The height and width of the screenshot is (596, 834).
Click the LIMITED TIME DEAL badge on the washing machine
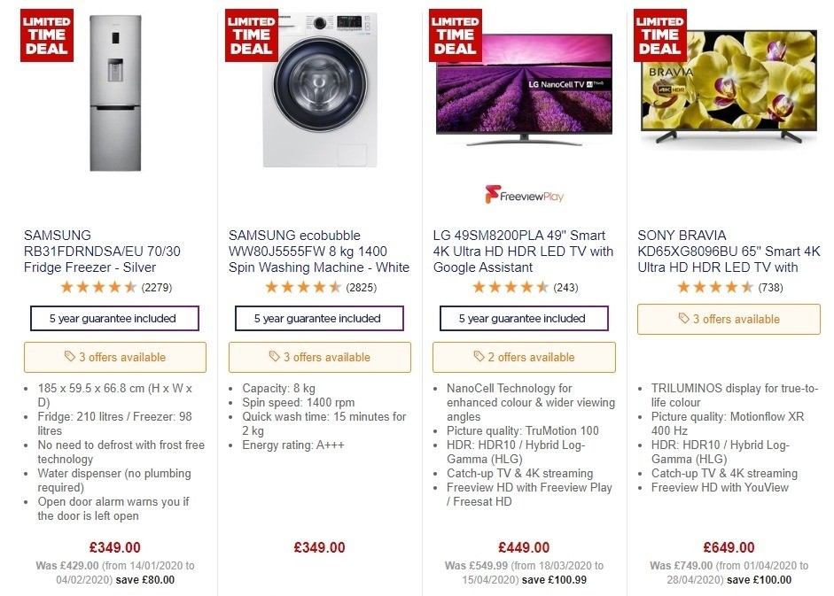tap(251, 35)
